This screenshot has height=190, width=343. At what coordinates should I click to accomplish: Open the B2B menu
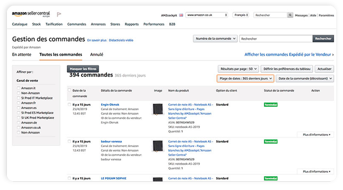(172, 24)
